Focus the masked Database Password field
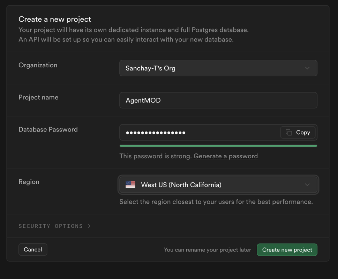 200,132
